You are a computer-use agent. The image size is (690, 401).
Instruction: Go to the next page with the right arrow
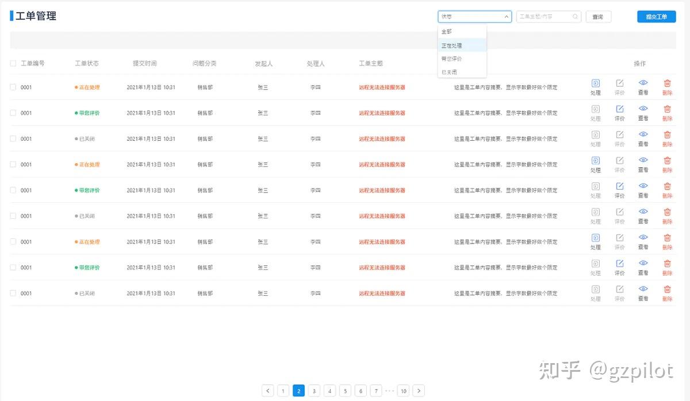(419, 391)
